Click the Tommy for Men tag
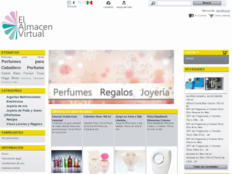Screen dimensions: 232x174 coord(10,82)
